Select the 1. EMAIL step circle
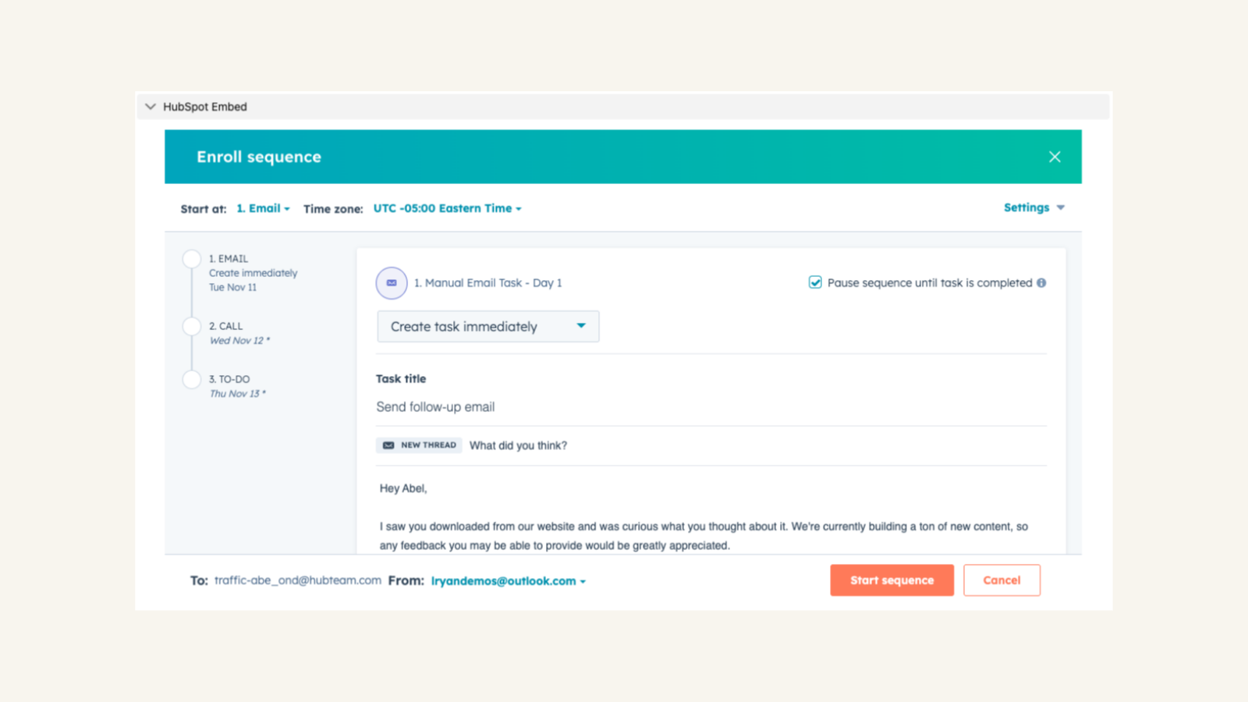The height and width of the screenshot is (702, 1248). (x=192, y=258)
